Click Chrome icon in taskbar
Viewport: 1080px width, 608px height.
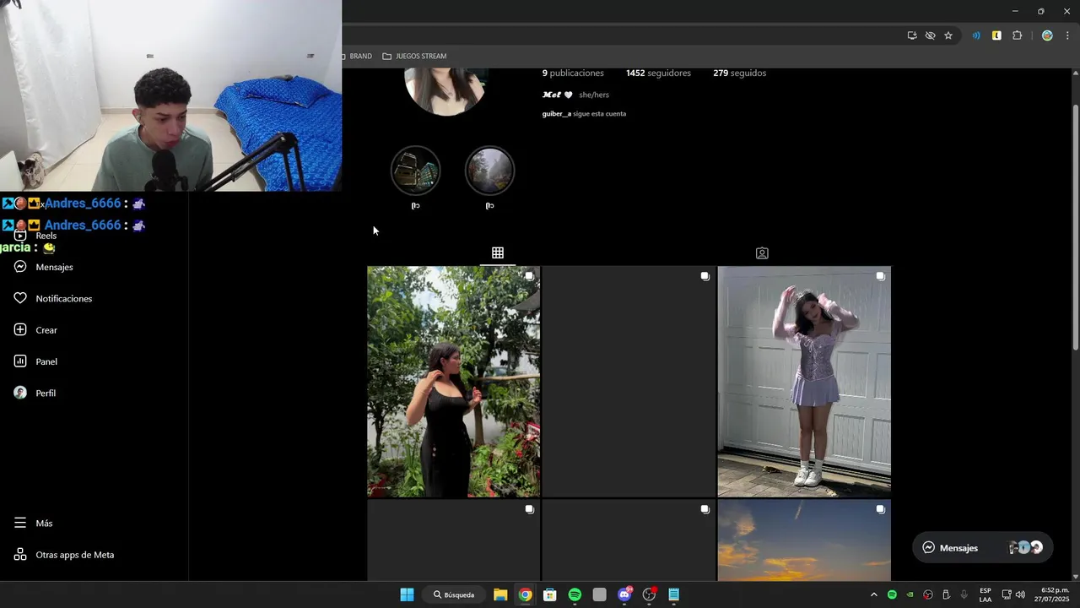(525, 594)
